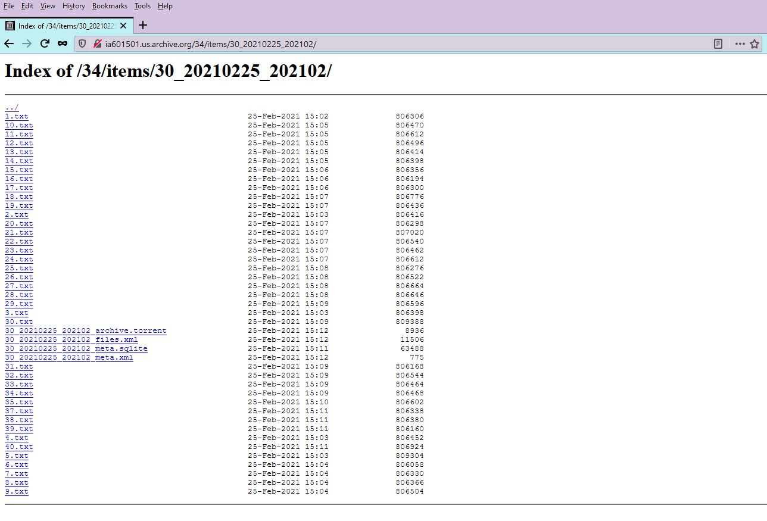
Task: Open the 40.txt link
Action: [x=19, y=447]
